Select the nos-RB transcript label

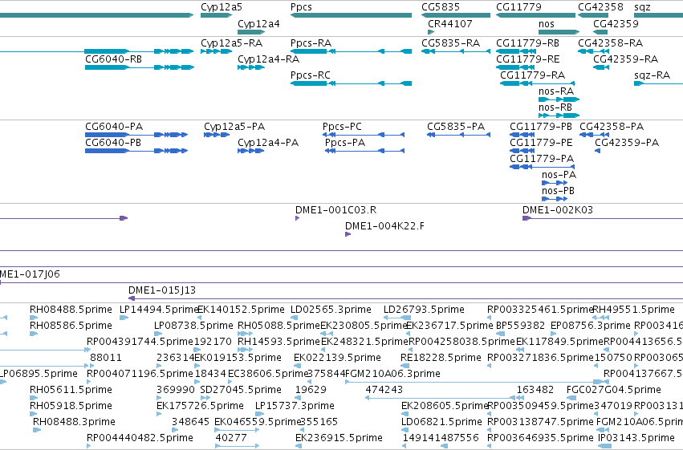[555, 107]
